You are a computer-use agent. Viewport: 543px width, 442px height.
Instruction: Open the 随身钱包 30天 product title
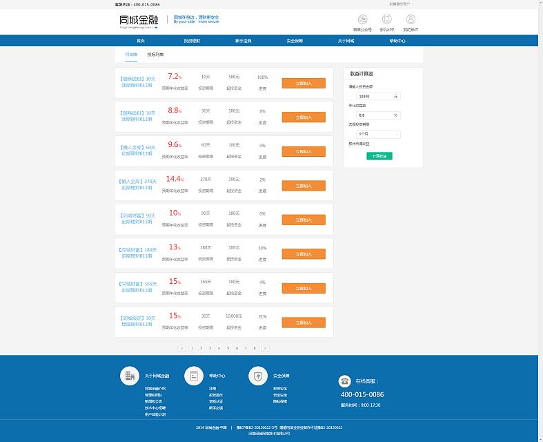tap(137, 116)
